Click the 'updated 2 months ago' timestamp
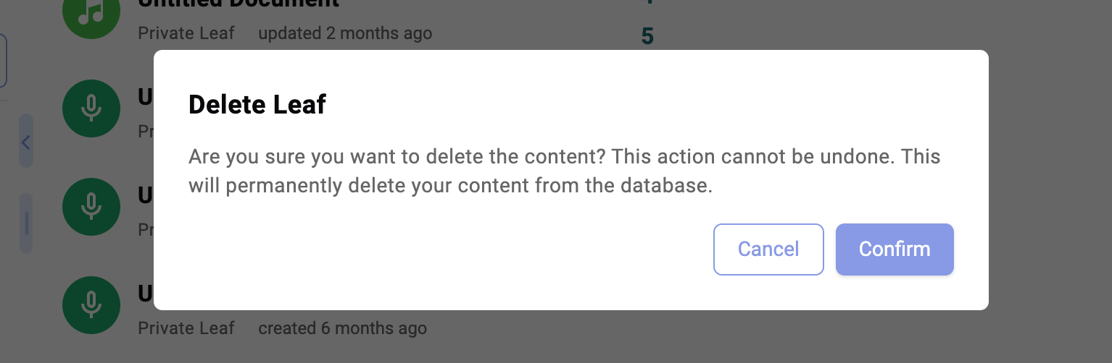Image resolution: width=1112 pixels, height=363 pixels. tap(345, 33)
